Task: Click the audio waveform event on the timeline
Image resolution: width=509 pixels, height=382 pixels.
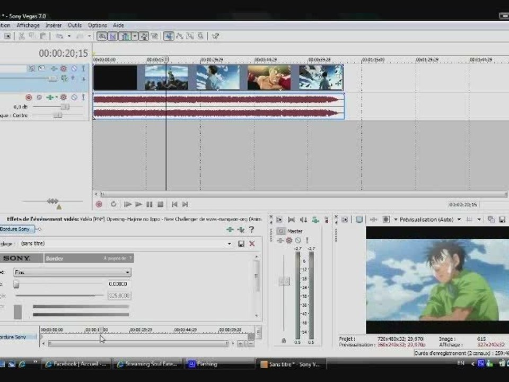Action: click(x=218, y=106)
